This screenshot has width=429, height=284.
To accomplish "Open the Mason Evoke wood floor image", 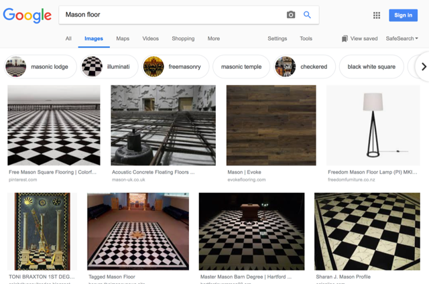I will tap(271, 125).
